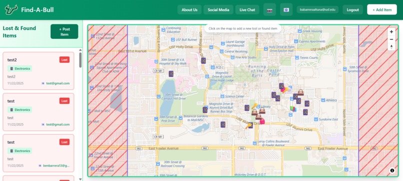Click the Greek Housing bus stop icon
Image resolution: width=403 pixels, height=181 pixels.
coord(299,31)
